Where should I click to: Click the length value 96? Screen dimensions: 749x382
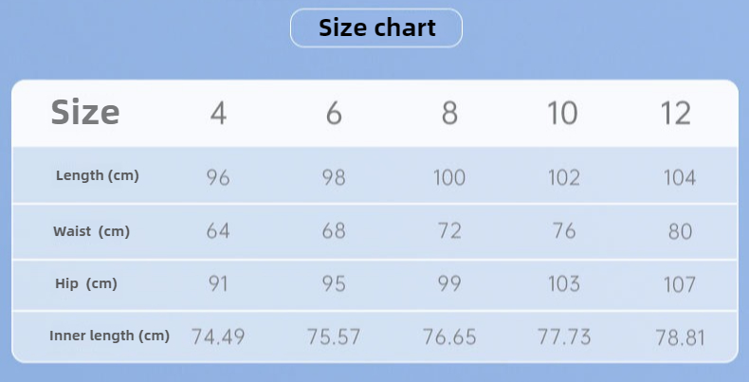pos(218,177)
